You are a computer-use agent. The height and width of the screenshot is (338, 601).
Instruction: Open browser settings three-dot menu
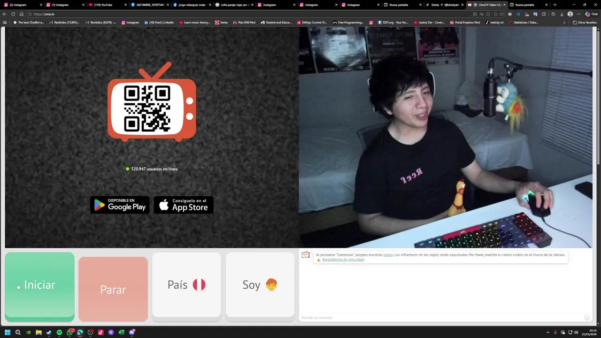578,14
